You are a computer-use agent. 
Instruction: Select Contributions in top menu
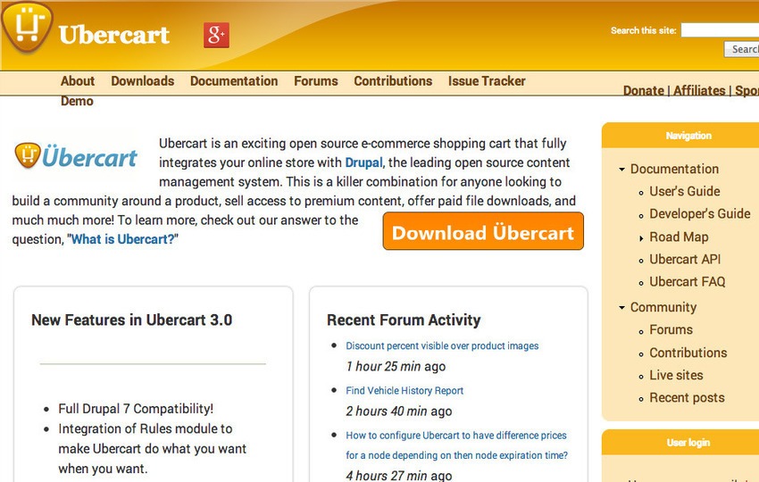coord(393,81)
